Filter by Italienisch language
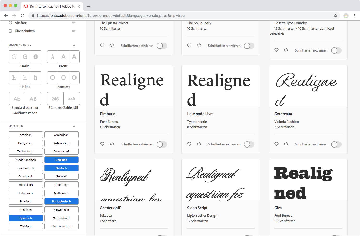Screen dimensions: 360x236 click(26, 193)
